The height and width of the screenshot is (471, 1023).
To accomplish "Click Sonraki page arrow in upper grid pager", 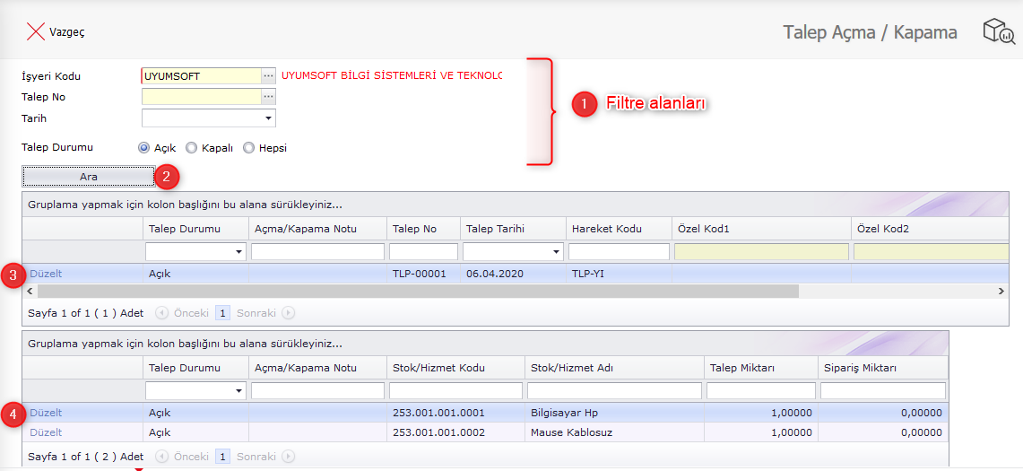I will click(289, 313).
